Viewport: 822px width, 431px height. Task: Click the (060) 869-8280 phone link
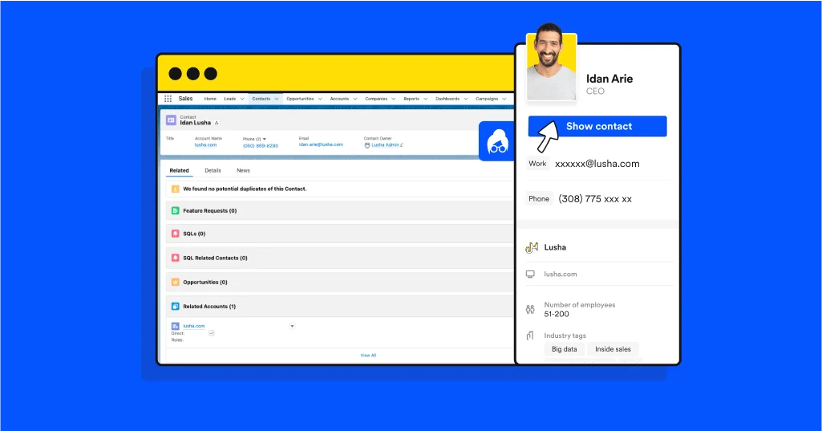coord(261,146)
